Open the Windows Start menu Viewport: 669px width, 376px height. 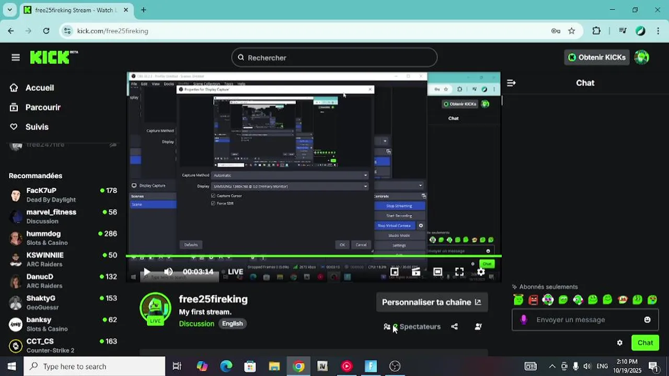pos(11,366)
